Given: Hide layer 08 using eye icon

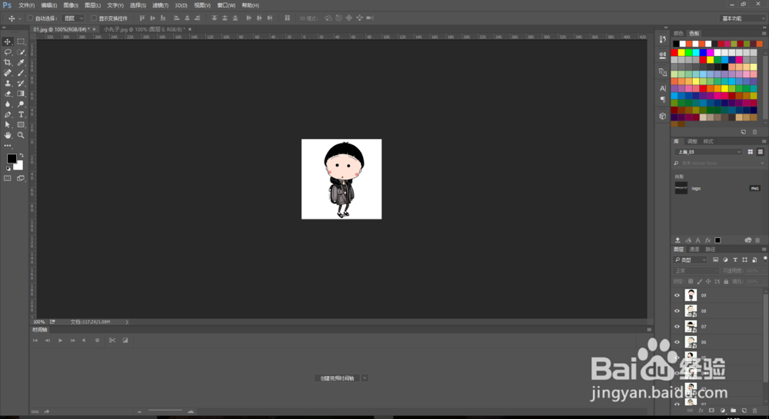Looking at the screenshot, I should (677, 311).
